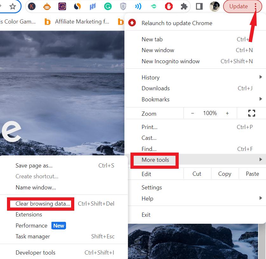The height and width of the screenshot is (259, 266).
Task: Choose Save page as... in submenu
Action: coord(64,166)
